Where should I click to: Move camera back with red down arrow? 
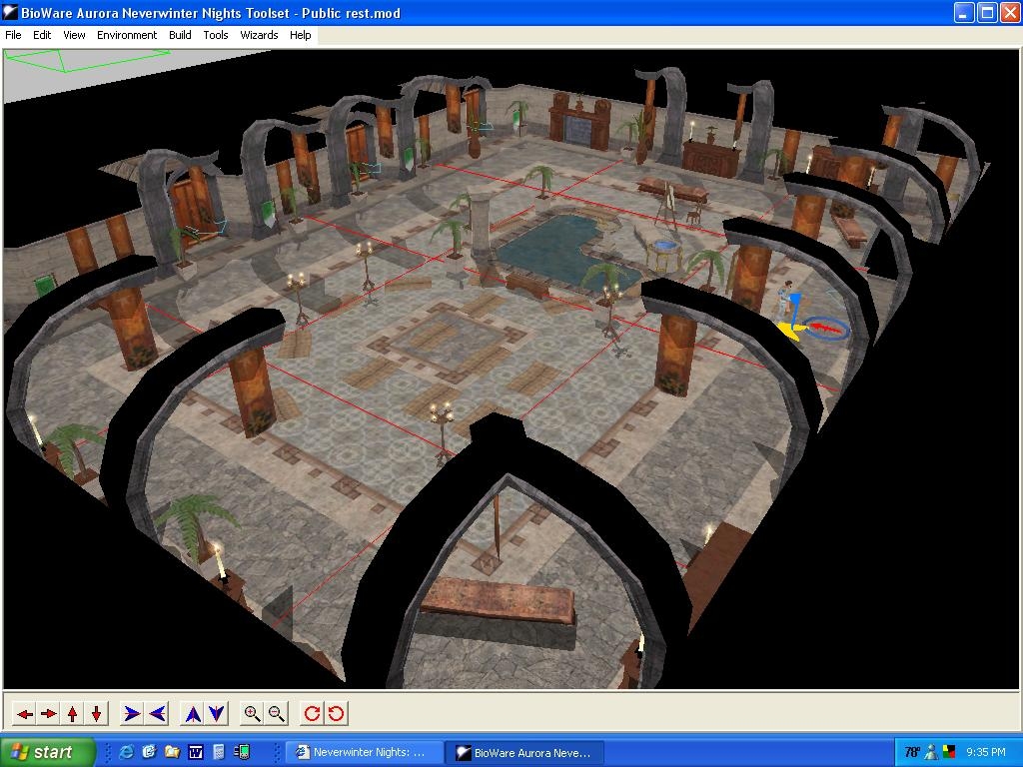tap(96, 713)
